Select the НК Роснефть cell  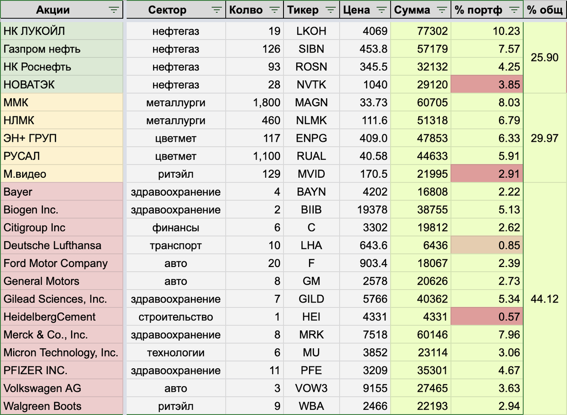click(62, 67)
